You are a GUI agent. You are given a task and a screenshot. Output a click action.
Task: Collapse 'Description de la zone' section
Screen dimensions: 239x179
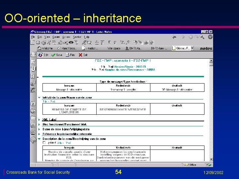point(39,139)
